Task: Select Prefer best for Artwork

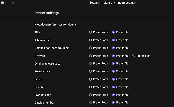Action: [x=134, y=56]
